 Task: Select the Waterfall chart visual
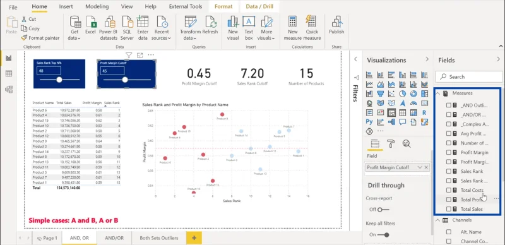click(x=369, y=94)
